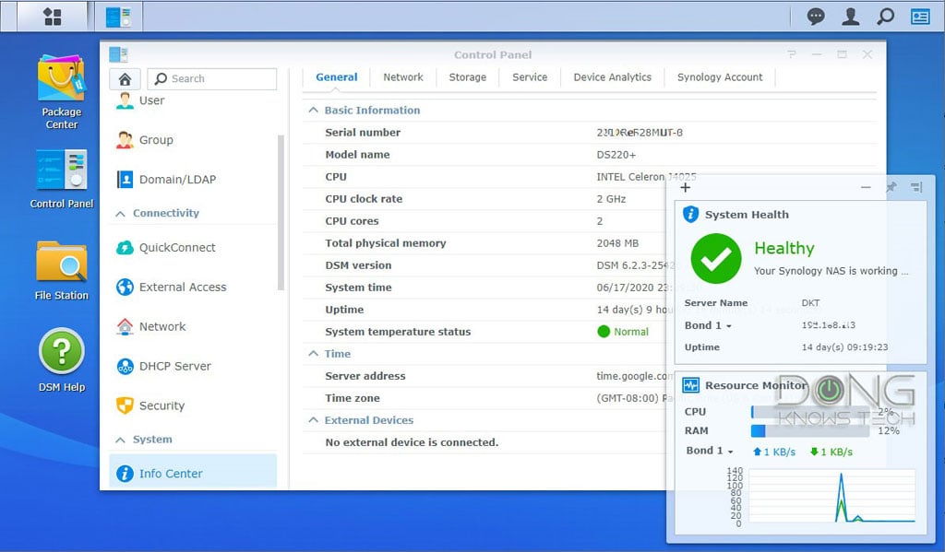Click the green Healthy checkmark

(x=716, y=258)
